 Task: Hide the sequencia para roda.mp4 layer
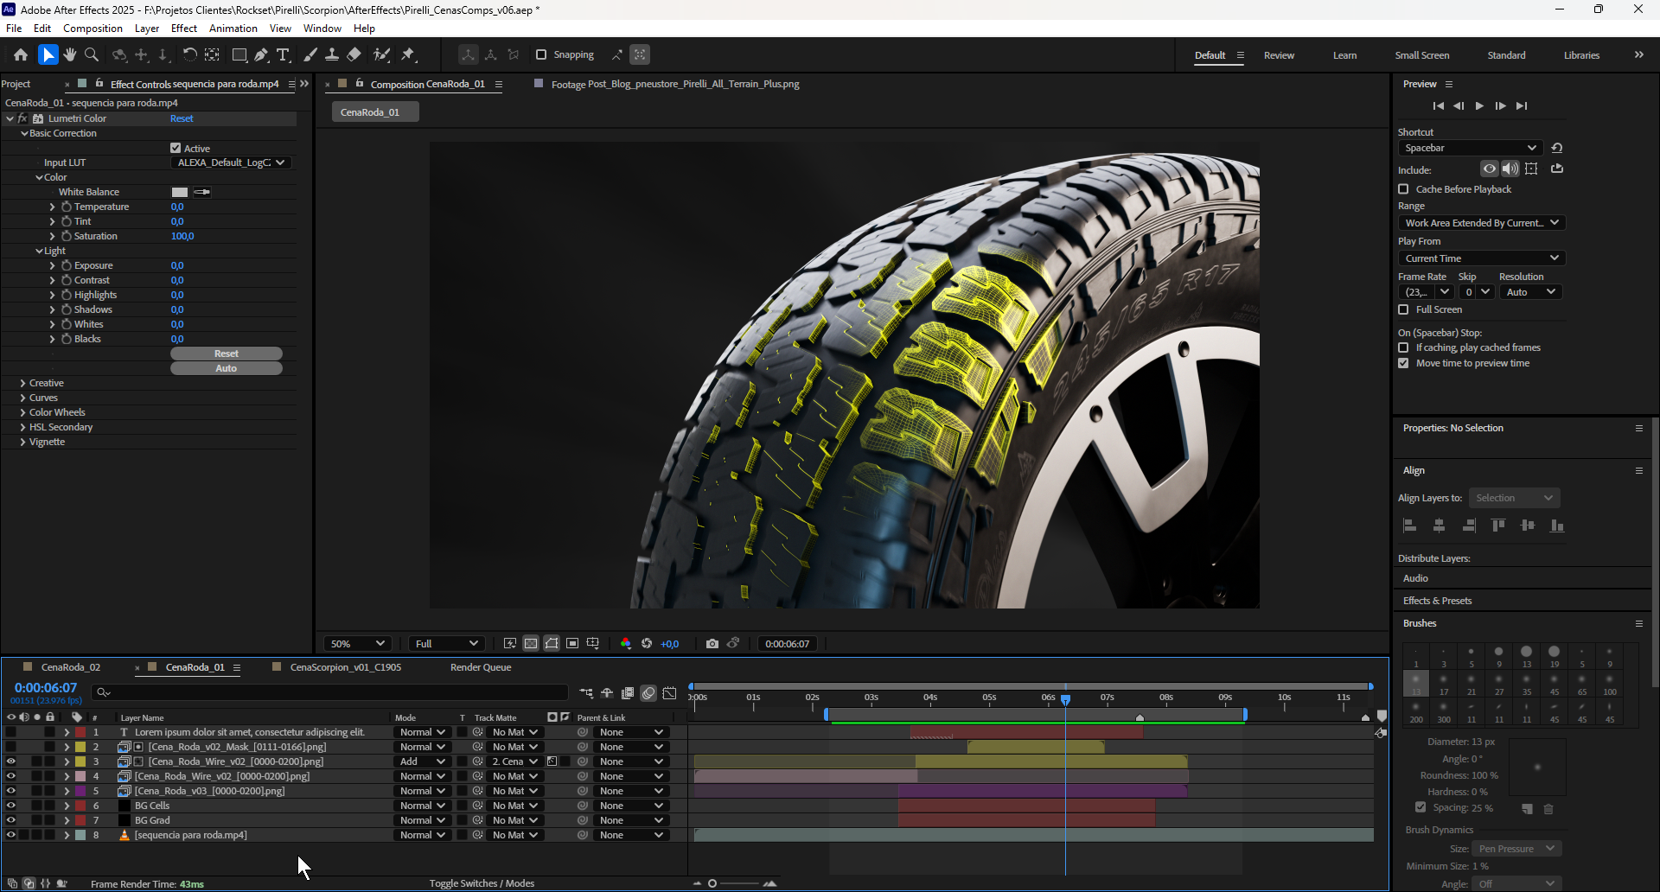[x=10, y=835]
